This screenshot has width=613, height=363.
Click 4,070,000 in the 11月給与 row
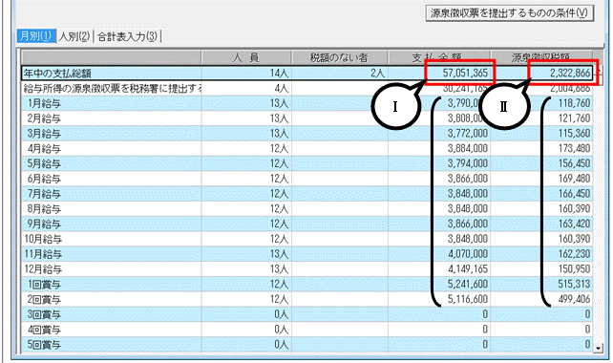(x=468, y=254)
